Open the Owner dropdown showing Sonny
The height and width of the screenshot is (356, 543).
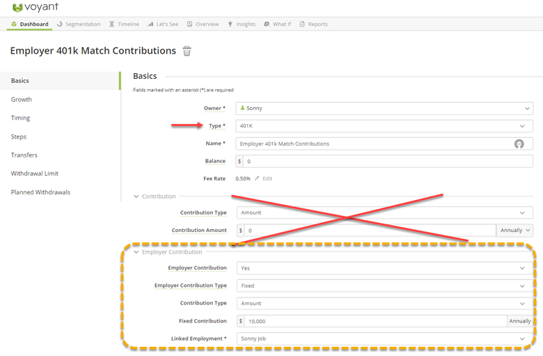tap(384, 108)
